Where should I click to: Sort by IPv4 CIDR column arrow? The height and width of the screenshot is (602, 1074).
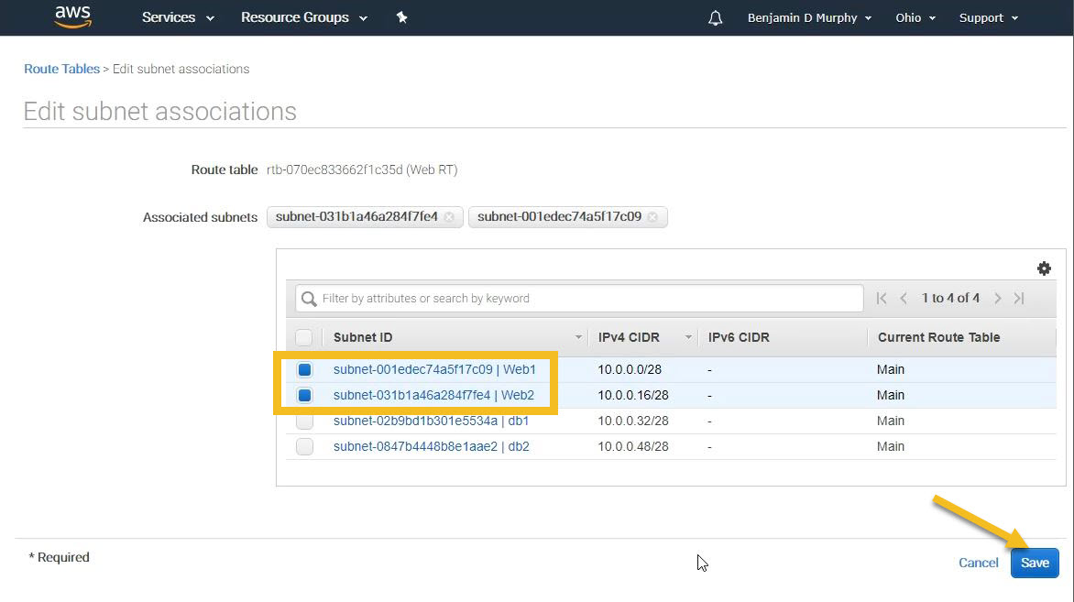click(687, 337)
